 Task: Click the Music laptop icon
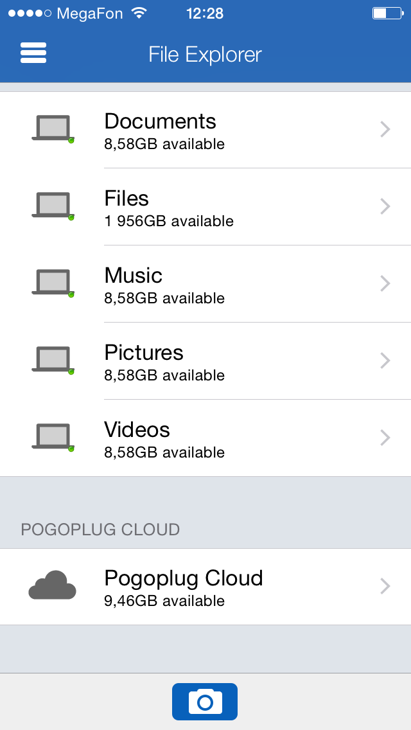pos(52,283)
